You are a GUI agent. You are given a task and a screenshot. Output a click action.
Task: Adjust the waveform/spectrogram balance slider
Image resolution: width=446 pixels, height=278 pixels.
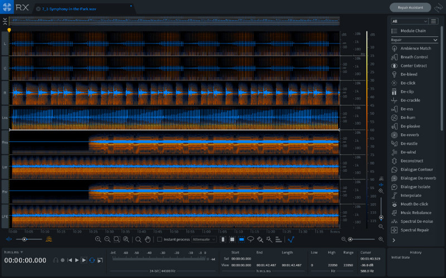coord(25,239)
